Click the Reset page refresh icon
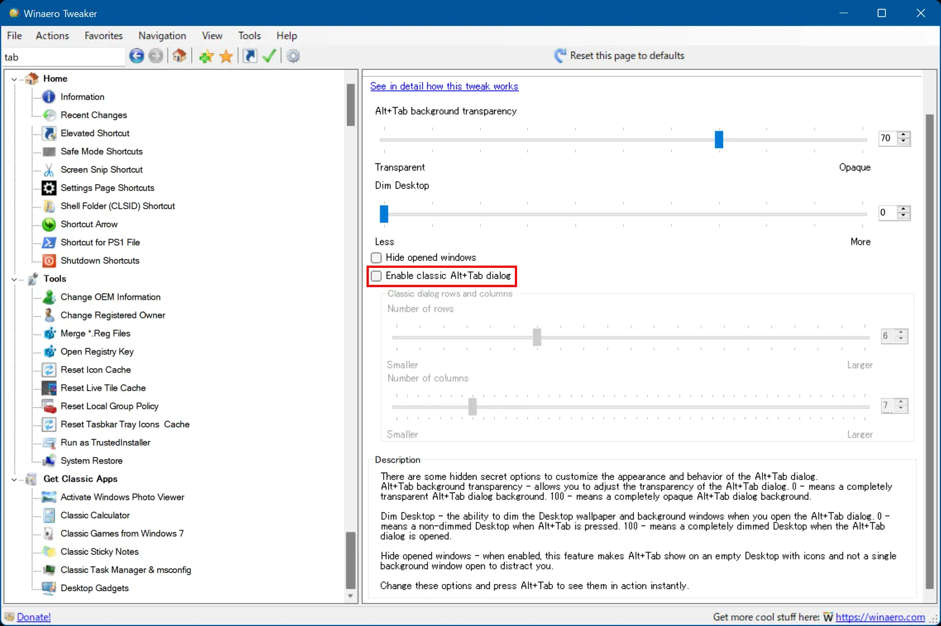 (x=560, y=56)
